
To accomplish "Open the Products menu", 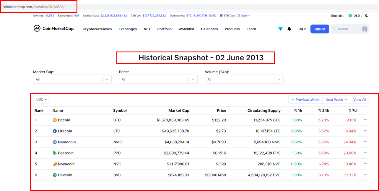I will pos(232,29).
